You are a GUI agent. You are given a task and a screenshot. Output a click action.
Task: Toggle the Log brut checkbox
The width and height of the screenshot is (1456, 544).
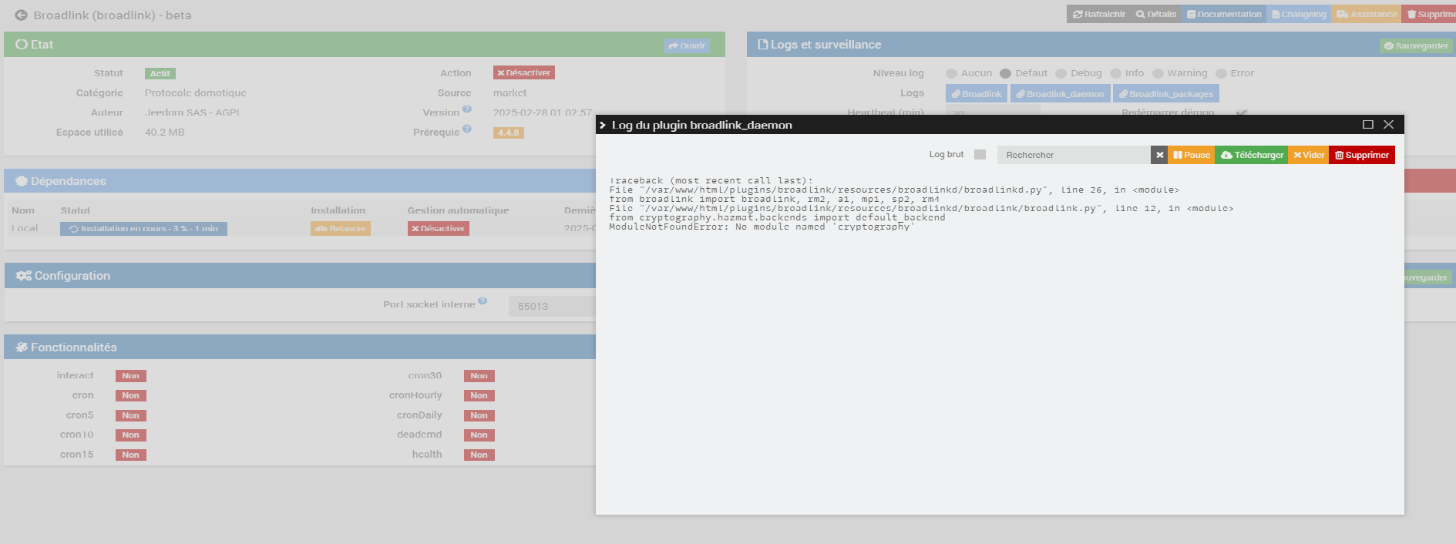(980, 154)
